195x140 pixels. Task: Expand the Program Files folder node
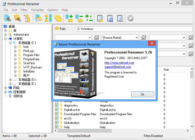coord(15,55)
